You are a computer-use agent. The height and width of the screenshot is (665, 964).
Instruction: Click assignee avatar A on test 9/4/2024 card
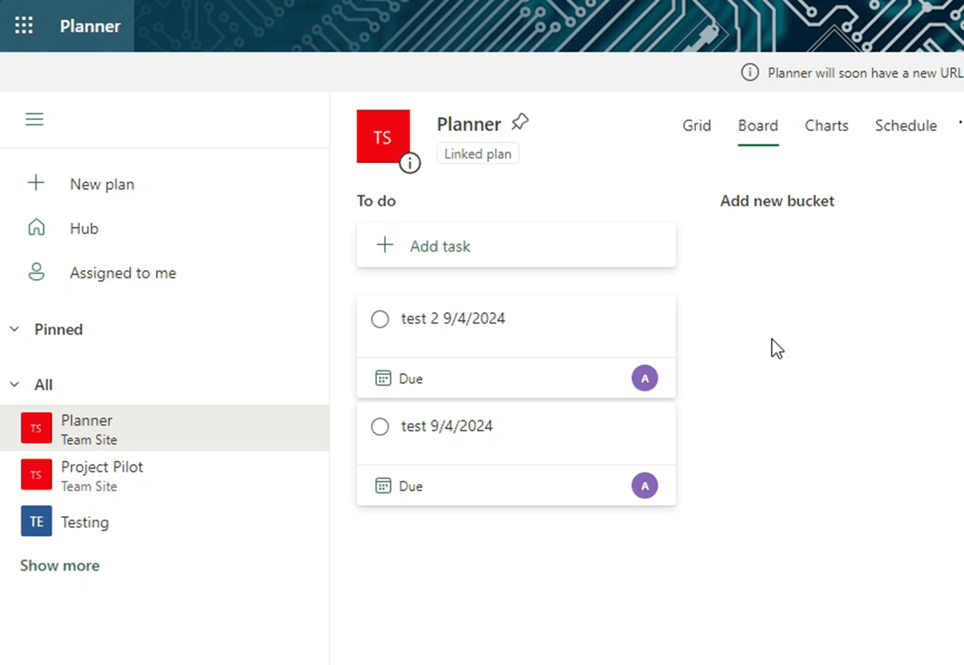pos(645,486)
